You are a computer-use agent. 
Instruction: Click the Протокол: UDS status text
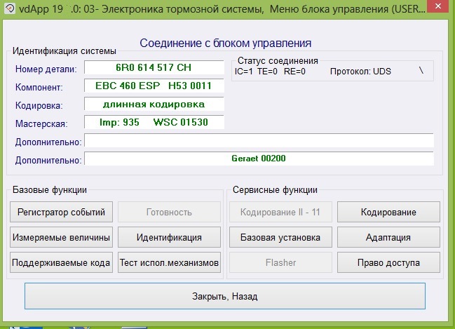[x=360, y=72]
